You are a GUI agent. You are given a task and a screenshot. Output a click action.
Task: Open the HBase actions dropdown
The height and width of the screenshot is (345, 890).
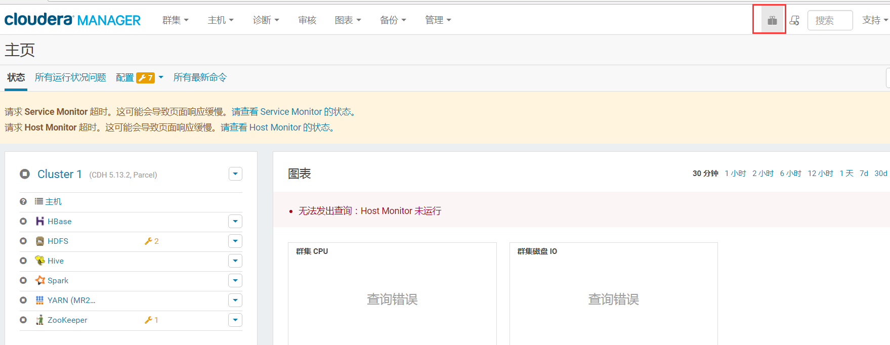click(x=235, y=221)
